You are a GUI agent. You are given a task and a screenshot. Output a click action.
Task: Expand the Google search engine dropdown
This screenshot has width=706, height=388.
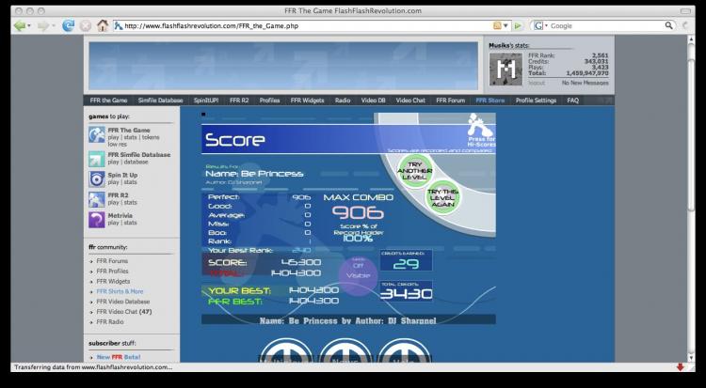[539, 25]
